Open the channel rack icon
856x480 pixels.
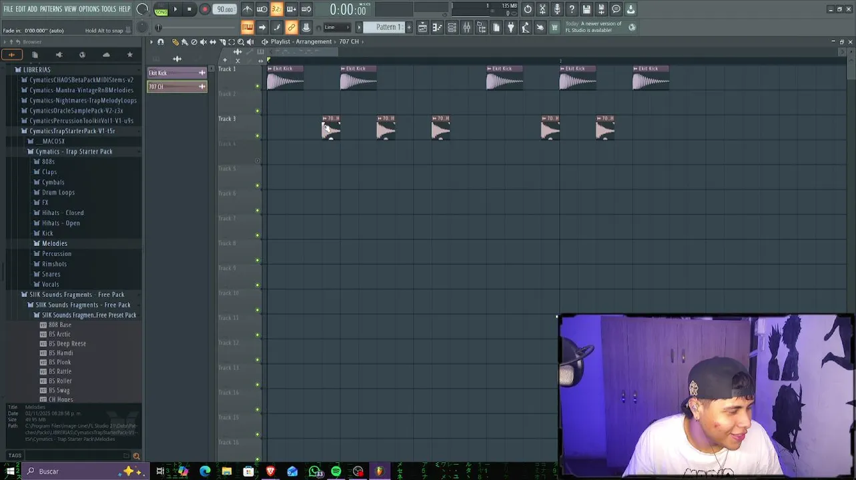click(x=452, y=27)
